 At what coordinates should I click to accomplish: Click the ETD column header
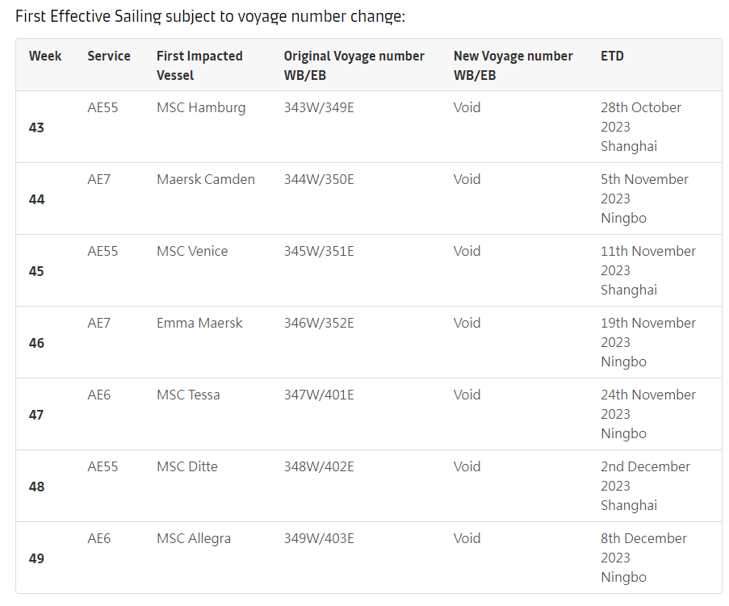(612, 56)
